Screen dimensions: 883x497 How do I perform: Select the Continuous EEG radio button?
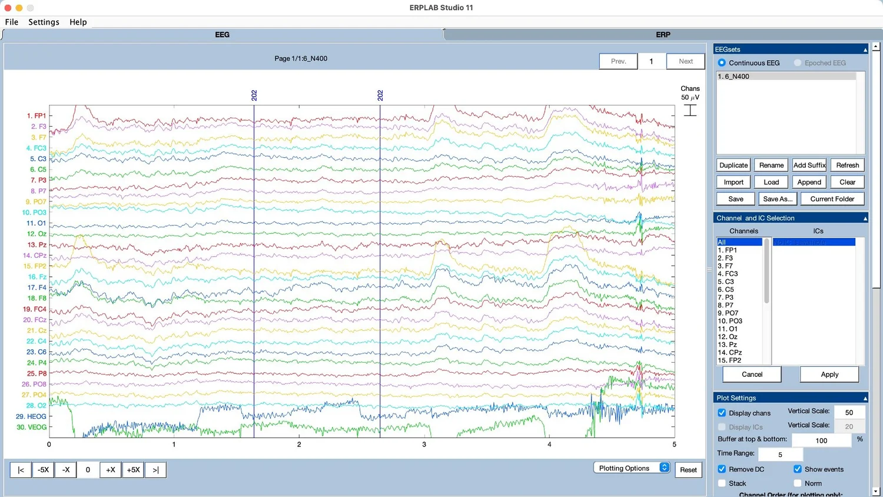[722, 63]
